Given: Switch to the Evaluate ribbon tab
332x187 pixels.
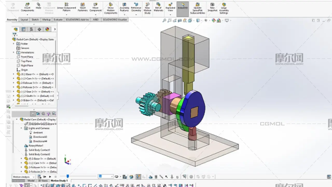Looking at the screenshot, I should click(x=58, y=20).
